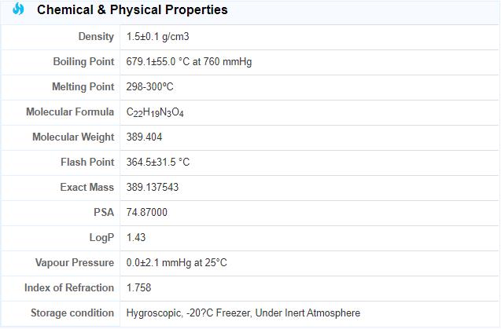This screenshot has height=329, width=501.
Task: Click the Density label
Action: click(96, 37)
